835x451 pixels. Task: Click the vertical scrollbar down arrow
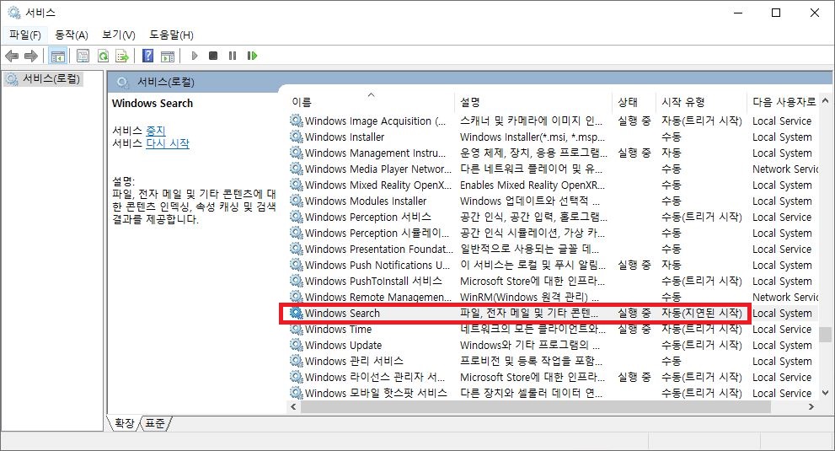pyautogui.click(x=826, y=393)
